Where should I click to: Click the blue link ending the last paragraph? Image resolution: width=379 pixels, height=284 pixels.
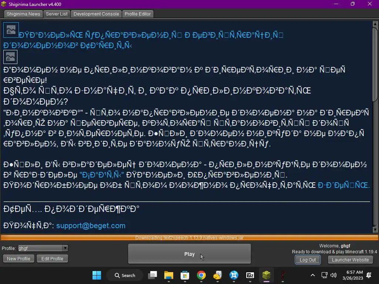point(344,185)
